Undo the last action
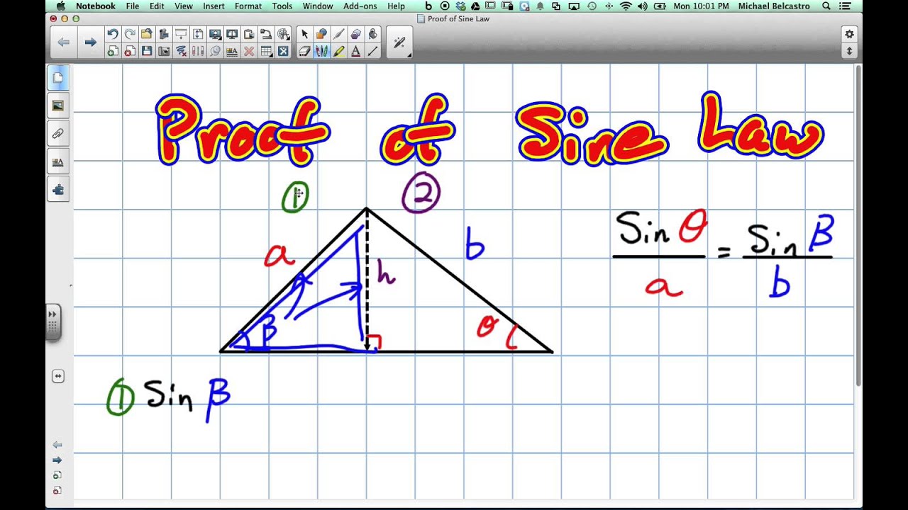 (x=112, y=34)
